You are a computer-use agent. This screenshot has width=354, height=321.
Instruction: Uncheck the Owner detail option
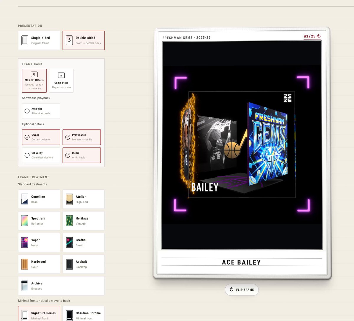41,137
